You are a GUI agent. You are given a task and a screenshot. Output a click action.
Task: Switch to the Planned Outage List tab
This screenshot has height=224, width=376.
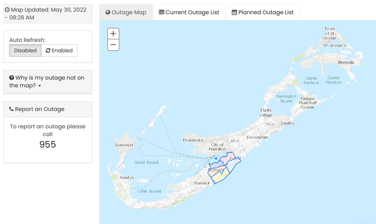pos(262,13)
